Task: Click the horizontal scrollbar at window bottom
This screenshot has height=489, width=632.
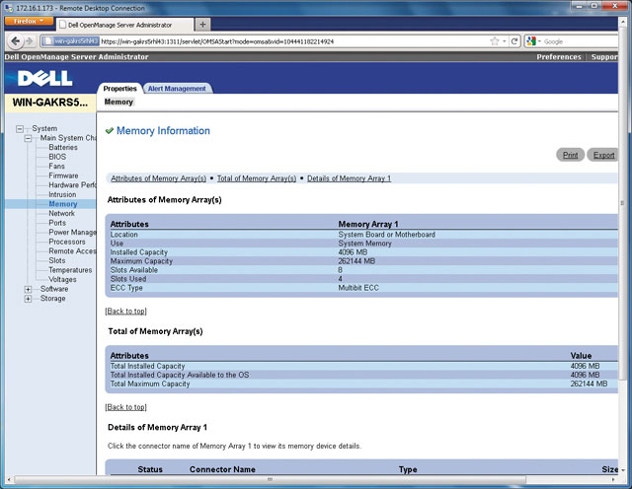Action: (270, 479)
